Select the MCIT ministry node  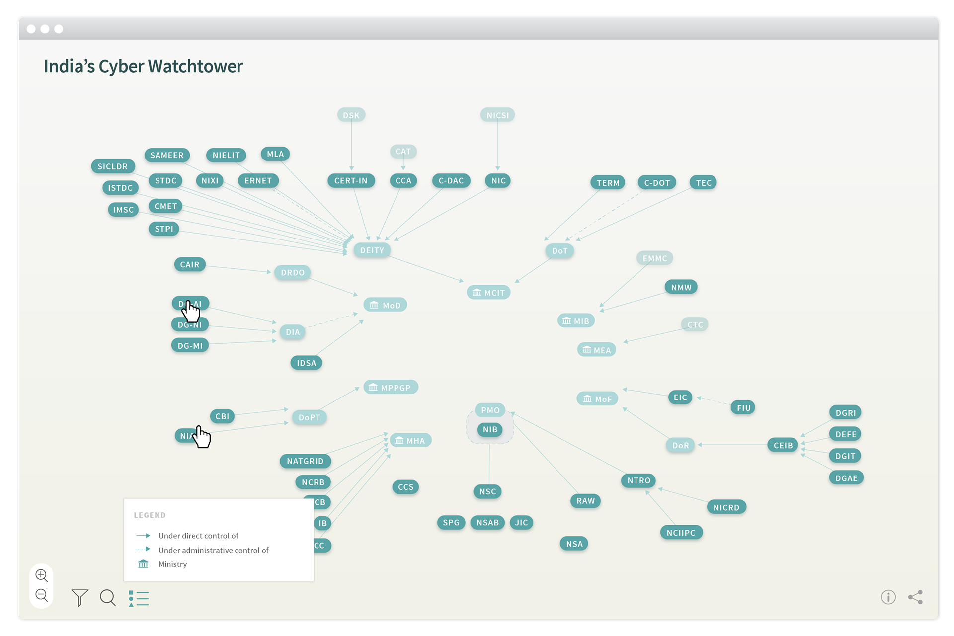(488, 293)
